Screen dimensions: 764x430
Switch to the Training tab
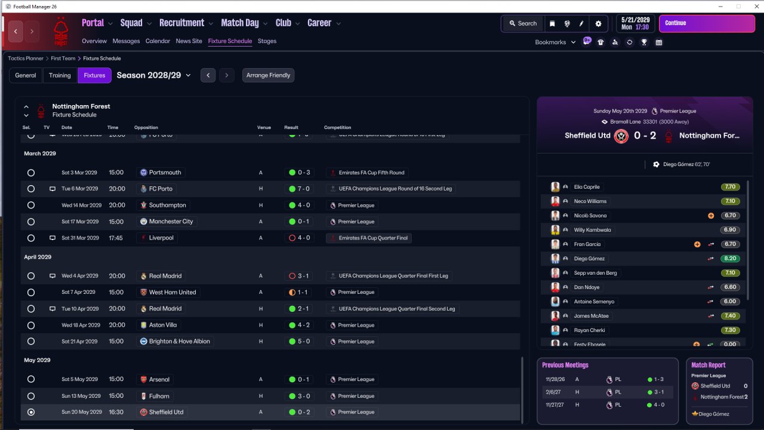[x=60, y=75]
